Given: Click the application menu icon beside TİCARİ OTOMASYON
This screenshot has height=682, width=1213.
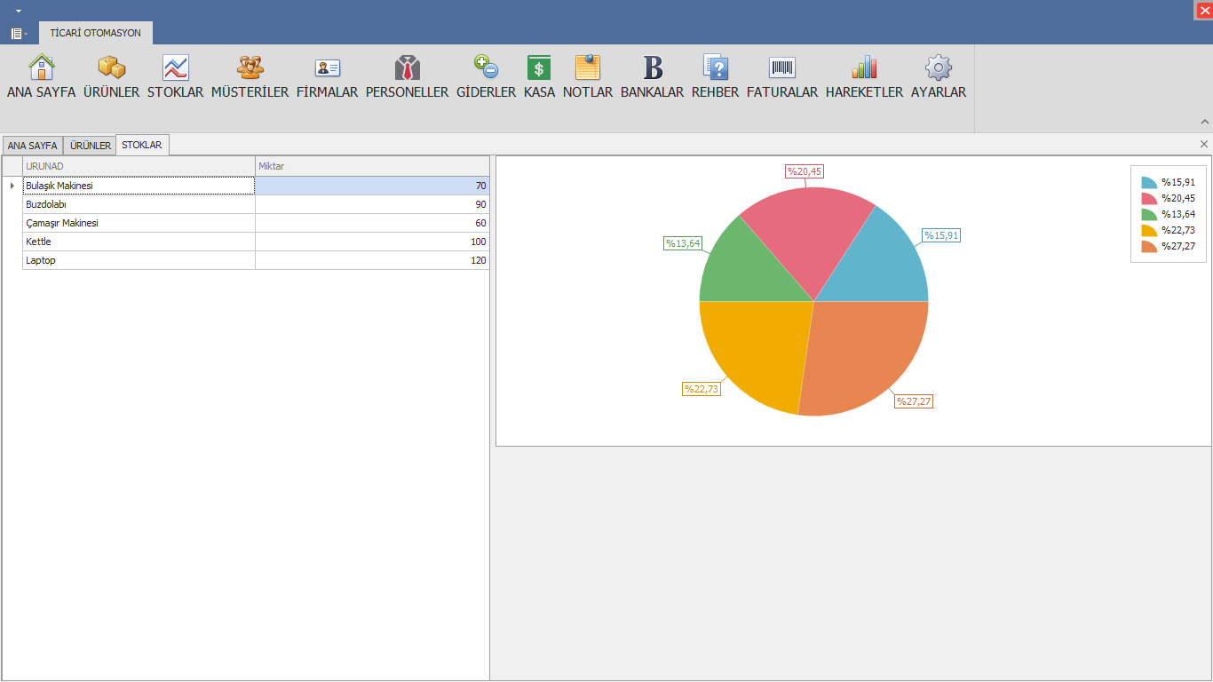Looking at the screenshot, I should click(17, 34).
